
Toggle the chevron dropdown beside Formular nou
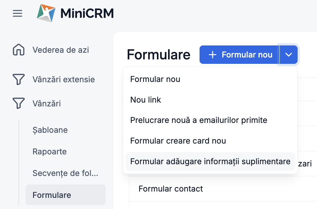pos(288,55)
